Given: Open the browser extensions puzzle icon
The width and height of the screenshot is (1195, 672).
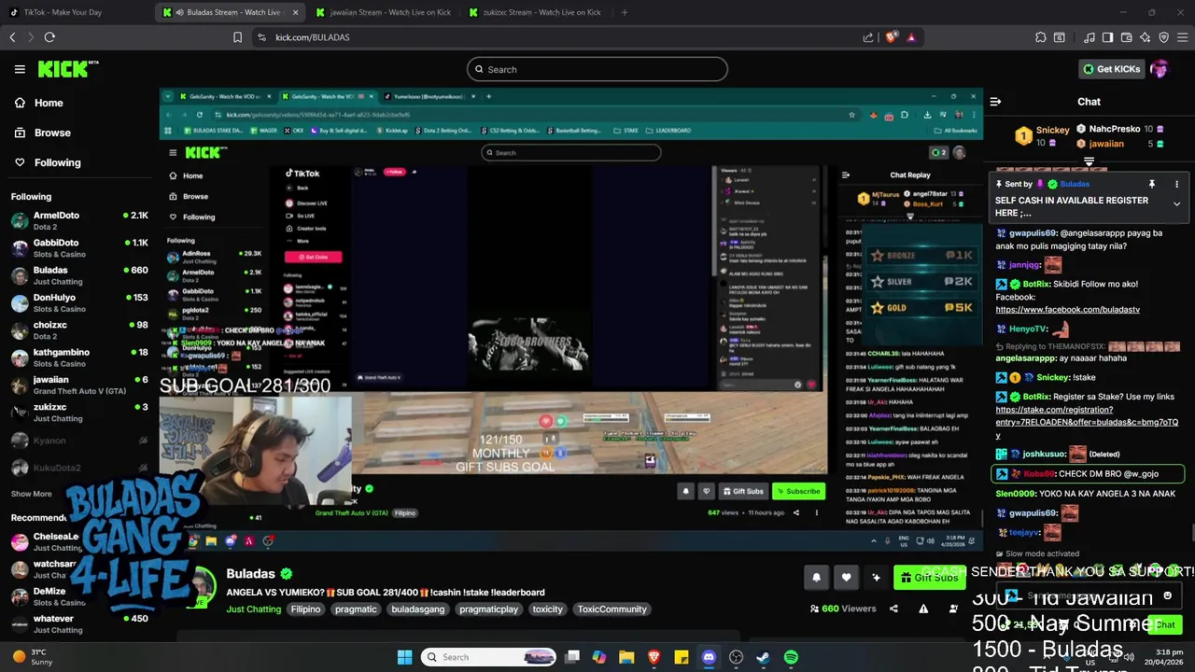Looking at the screenshot, I should (1041, 37).
